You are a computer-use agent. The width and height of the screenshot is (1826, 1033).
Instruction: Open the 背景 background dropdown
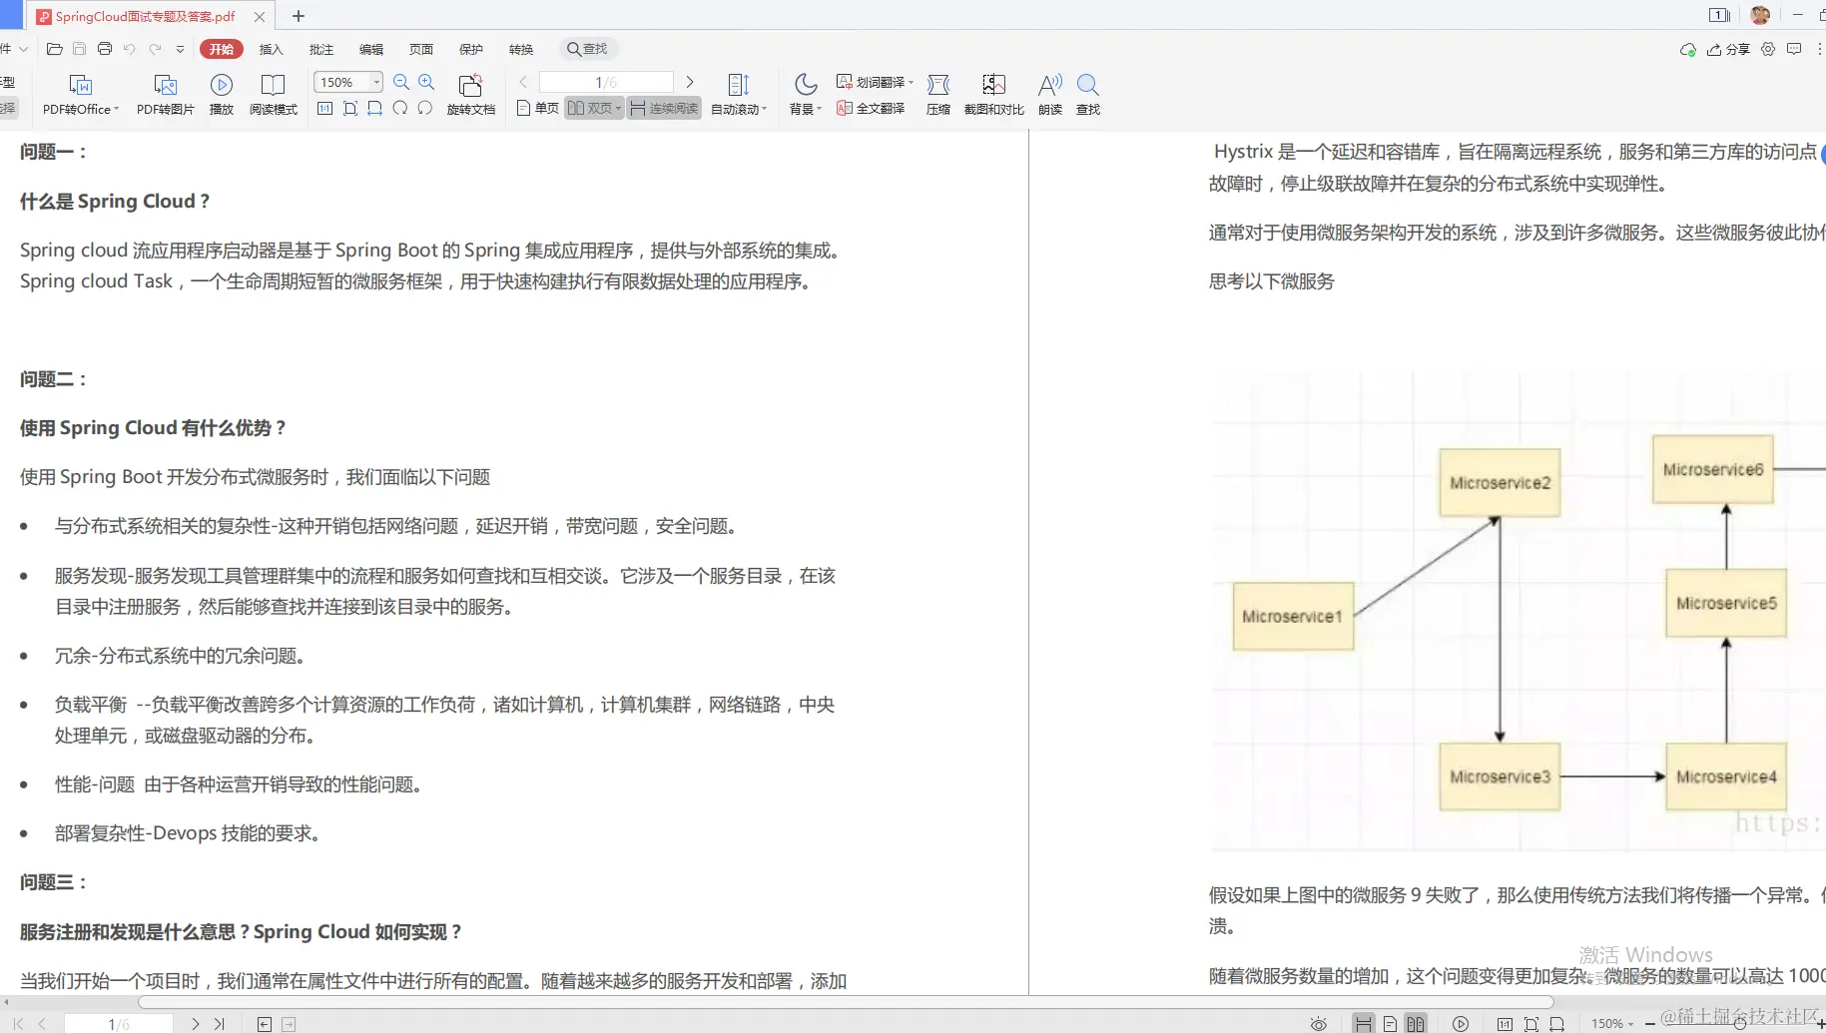[x=806, y=95]
